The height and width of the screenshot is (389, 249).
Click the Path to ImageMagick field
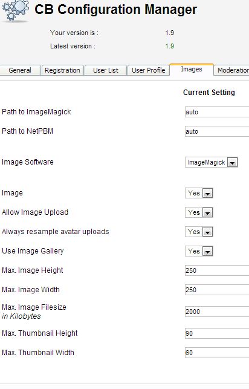tap(217, 112)
